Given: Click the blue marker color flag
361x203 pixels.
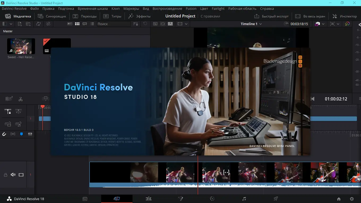Looking at the screenshot, I should [22, 134].
